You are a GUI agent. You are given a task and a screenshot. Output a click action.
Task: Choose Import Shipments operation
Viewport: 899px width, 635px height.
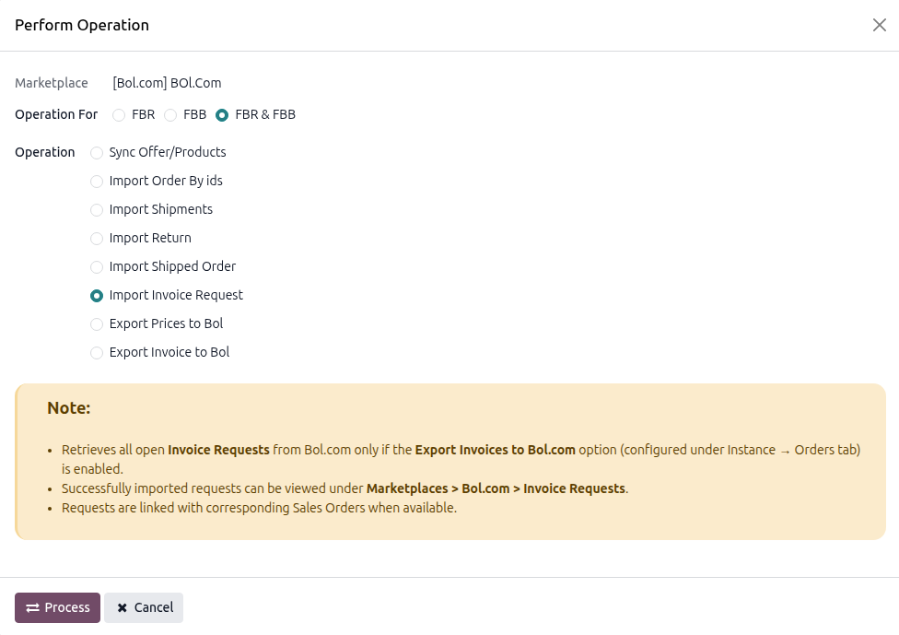click(x=97, y=210)
